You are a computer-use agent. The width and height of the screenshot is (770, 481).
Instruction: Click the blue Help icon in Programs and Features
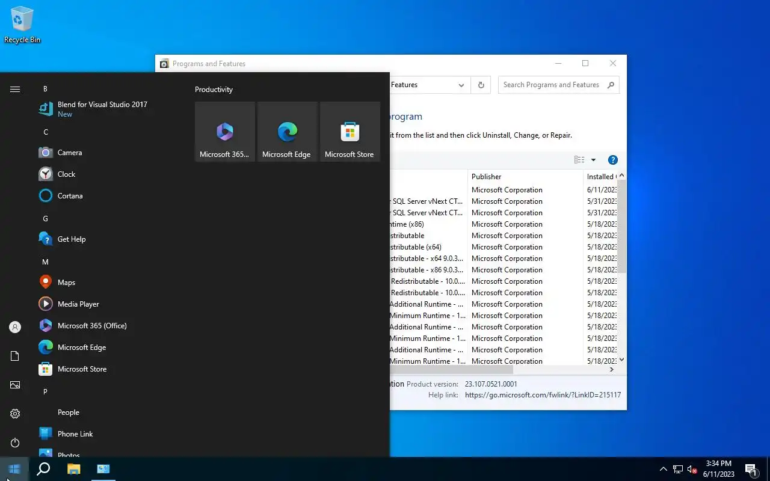pyautogui.click(x=613, y=160)
